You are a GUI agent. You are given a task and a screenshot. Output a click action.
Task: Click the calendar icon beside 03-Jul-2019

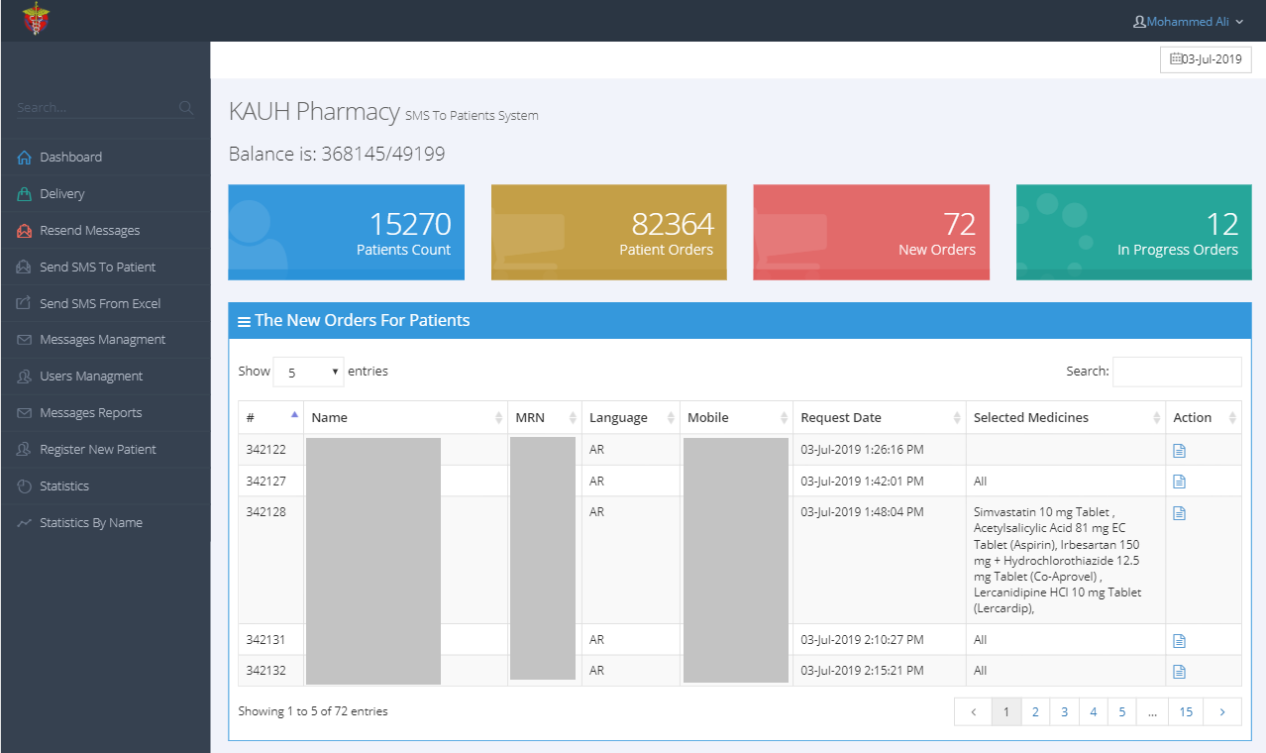pyautogui.click(x=1176, y=59)
